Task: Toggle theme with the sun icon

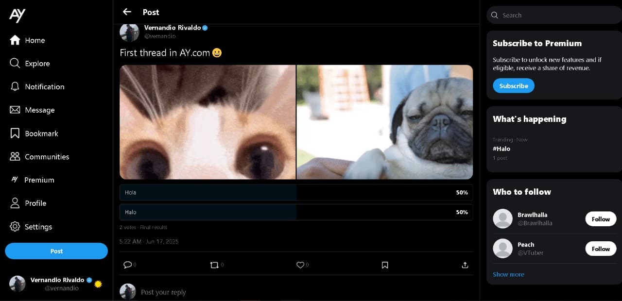Action: tap(98, 284)
